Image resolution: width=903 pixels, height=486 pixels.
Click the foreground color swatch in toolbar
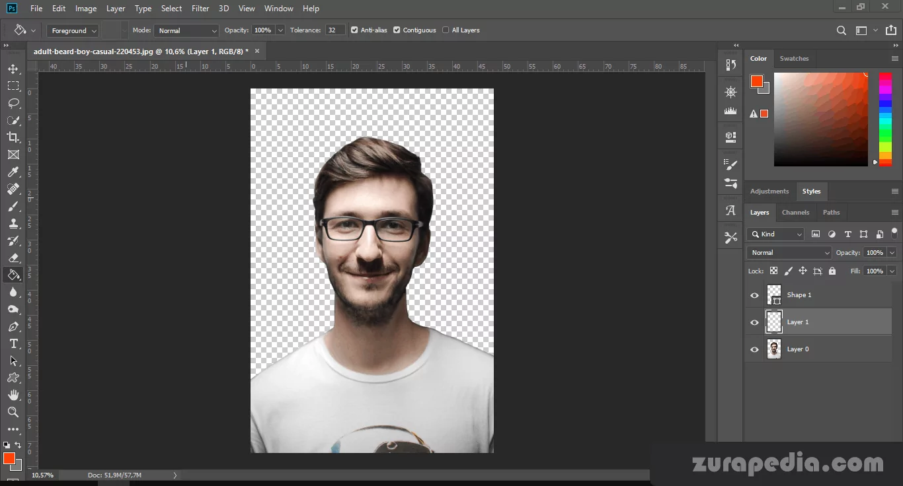pos(9,458)
